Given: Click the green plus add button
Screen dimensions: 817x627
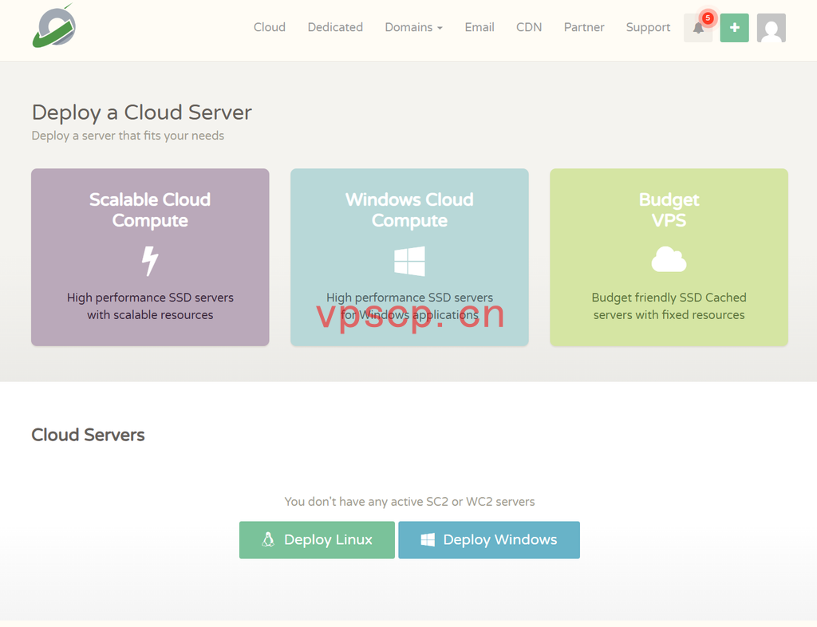Looking at the screenshot, I should coord(734,28).
